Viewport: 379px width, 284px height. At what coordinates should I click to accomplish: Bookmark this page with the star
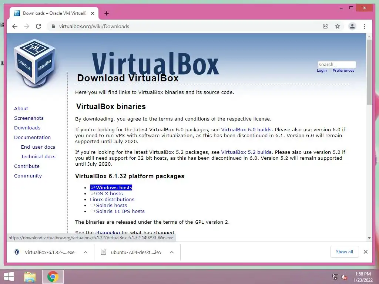click(338, 26)
